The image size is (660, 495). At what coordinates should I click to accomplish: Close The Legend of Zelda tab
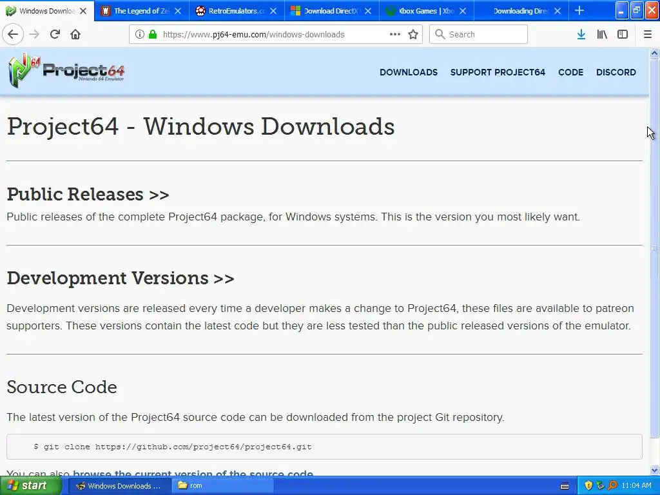(x=178, y=11)
